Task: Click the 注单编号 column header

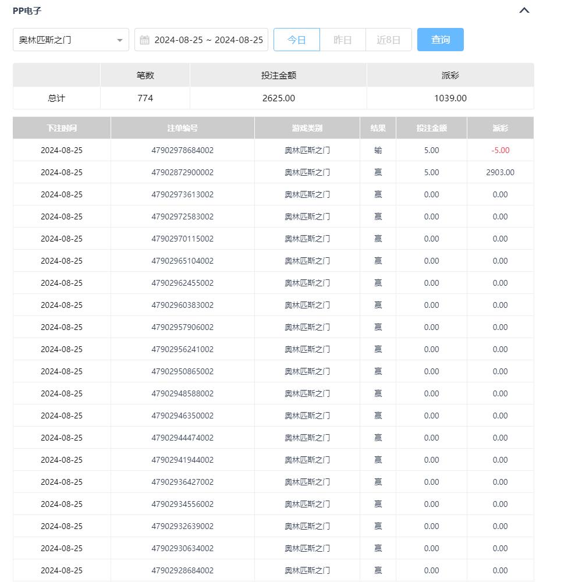Action: [x=182, y=128]
